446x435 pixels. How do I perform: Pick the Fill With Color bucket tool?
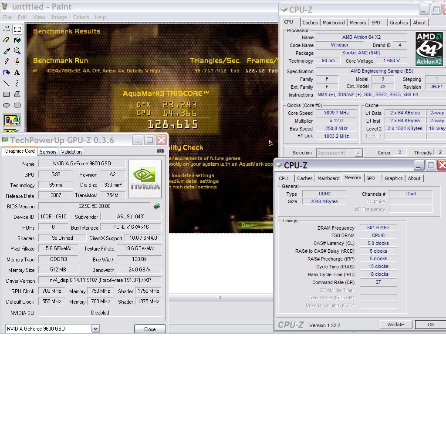tap(17, 40)
